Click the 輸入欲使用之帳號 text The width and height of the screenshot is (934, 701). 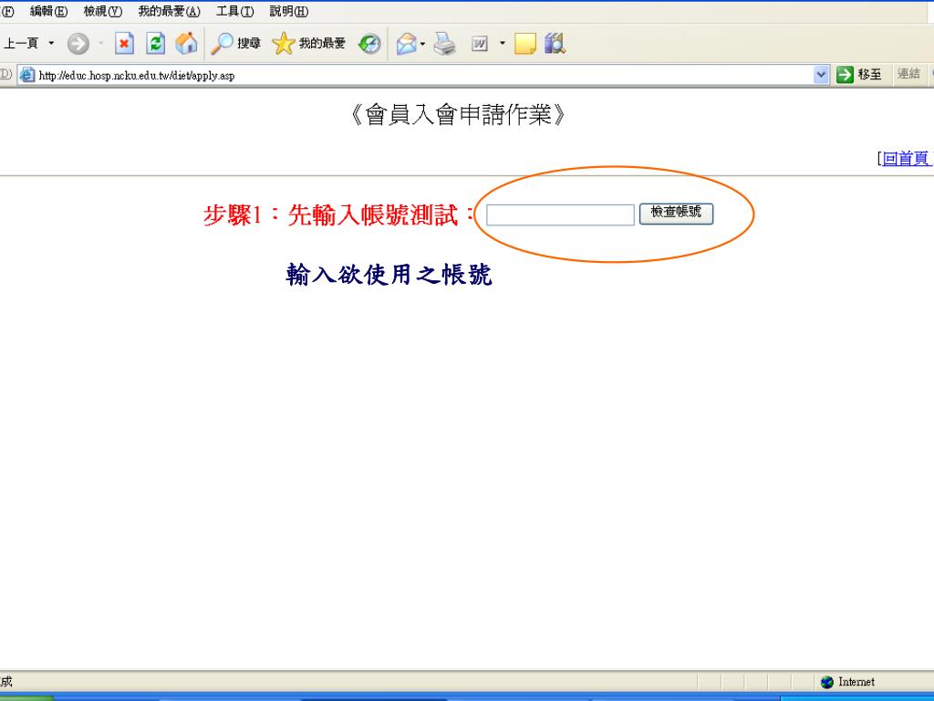tap(389, 274)
